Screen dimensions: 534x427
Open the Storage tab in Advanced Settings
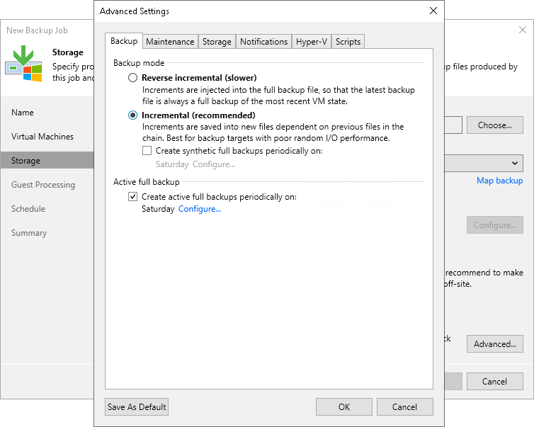[x=217, y=42]
